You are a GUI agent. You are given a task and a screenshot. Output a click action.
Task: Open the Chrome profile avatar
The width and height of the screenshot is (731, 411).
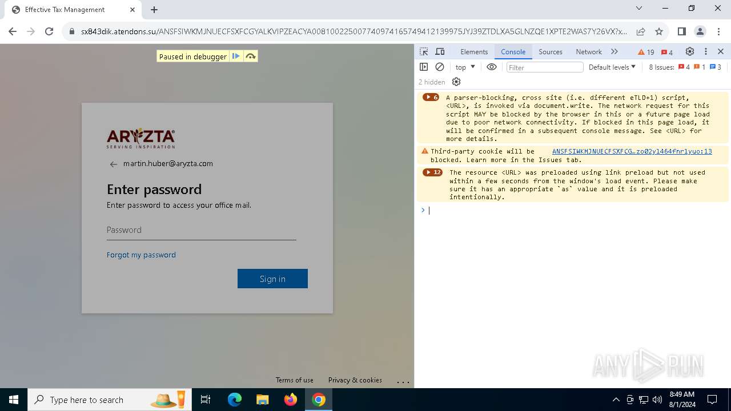[x=700, y=31]
